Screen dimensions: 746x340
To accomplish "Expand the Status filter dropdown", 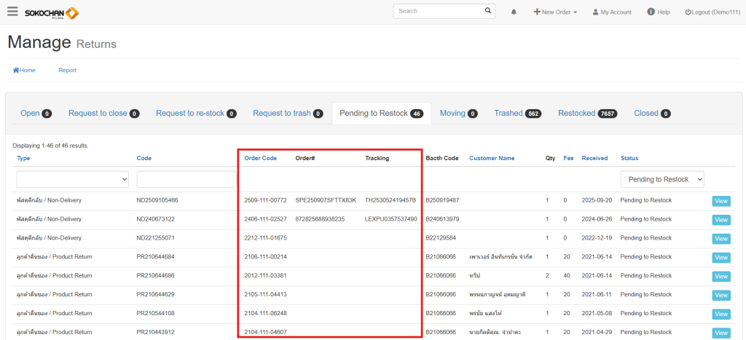I will (x=661, y=179).
